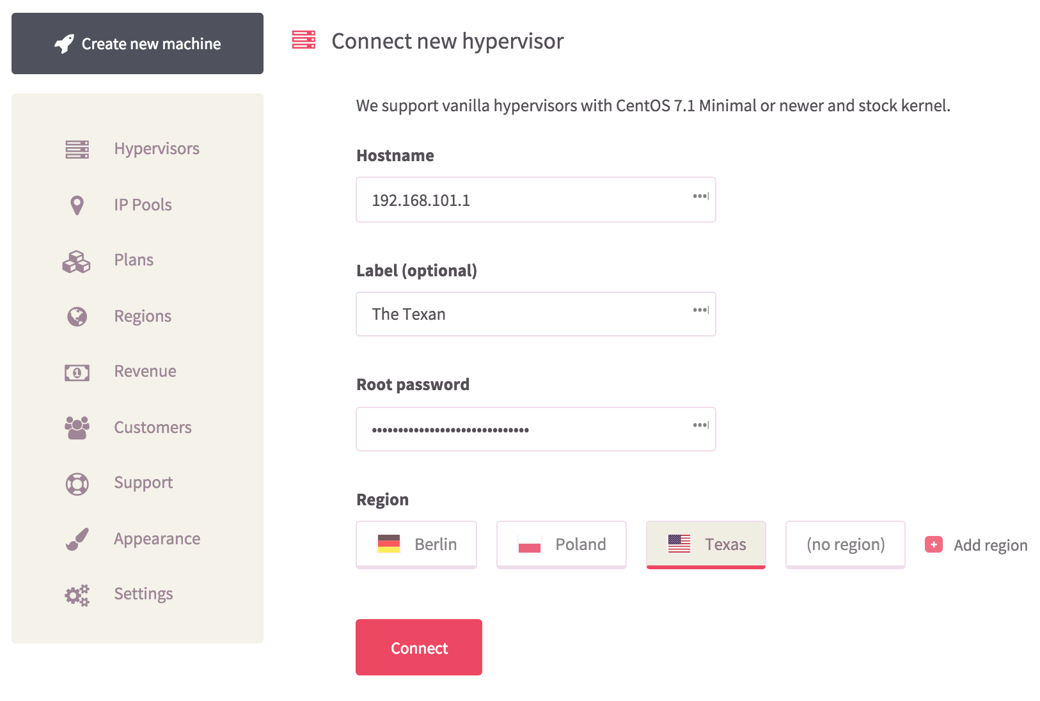Click the ellipsis icon in Hostname field
Screen dimensions: 1040x701
coord(701,196)
